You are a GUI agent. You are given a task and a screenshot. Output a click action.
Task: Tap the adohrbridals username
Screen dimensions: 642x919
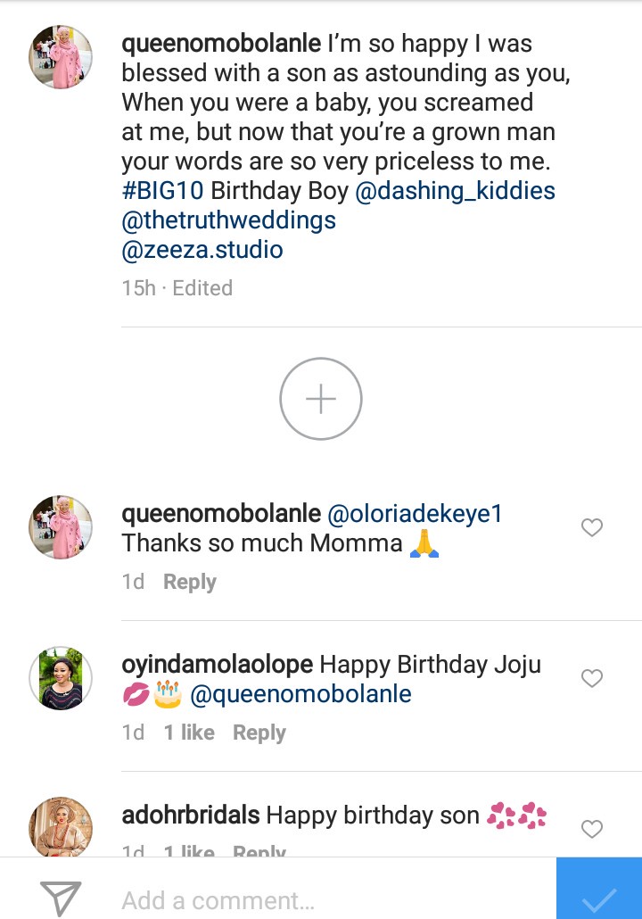click(x=191, y=815)
